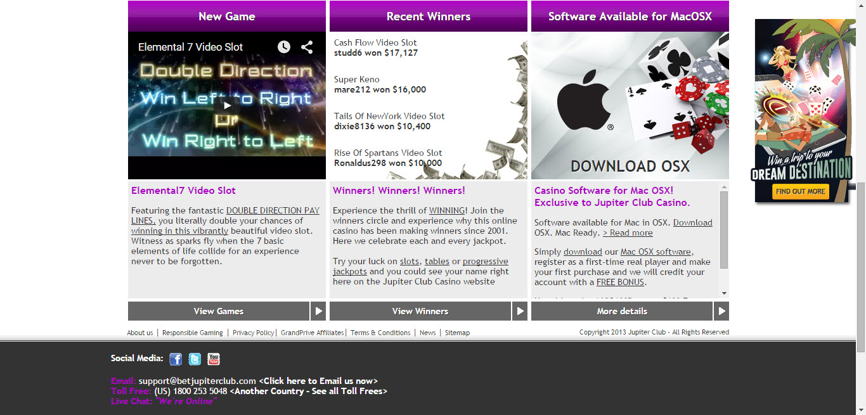Click the FIND OUT MORE banner button
The width and height of the screenshot is (866, 415).
pos(801,191)
